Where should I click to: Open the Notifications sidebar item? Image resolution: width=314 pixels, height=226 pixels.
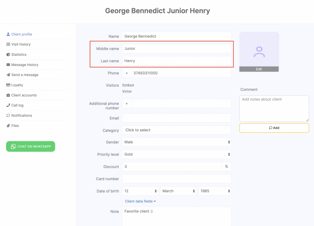[21, 116]
